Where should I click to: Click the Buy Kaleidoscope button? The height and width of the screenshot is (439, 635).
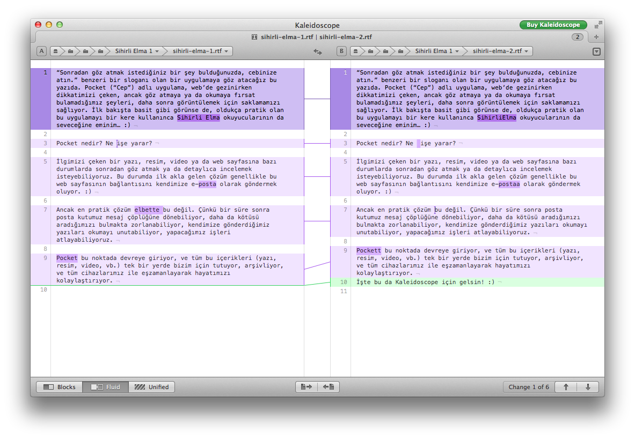coord(553,25)
